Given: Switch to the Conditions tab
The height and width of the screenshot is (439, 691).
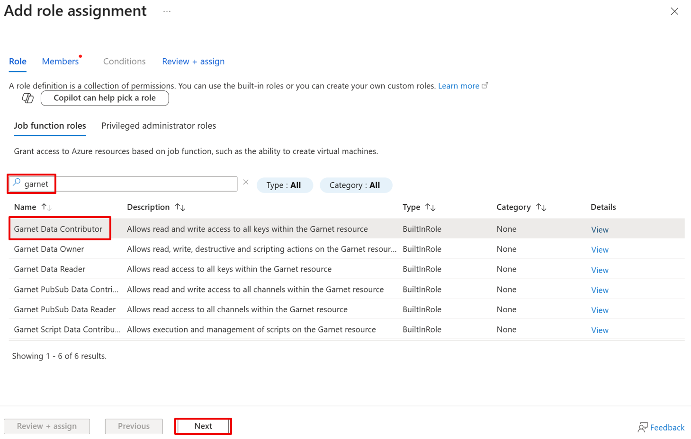Looking at the screenshot, I should (124, 61).
